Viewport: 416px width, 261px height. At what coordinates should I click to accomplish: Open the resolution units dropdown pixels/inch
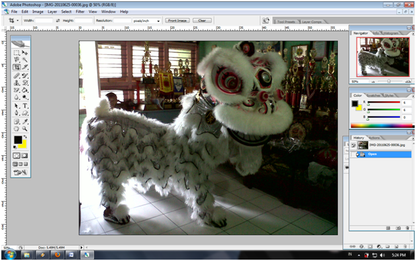click(158, 21)
